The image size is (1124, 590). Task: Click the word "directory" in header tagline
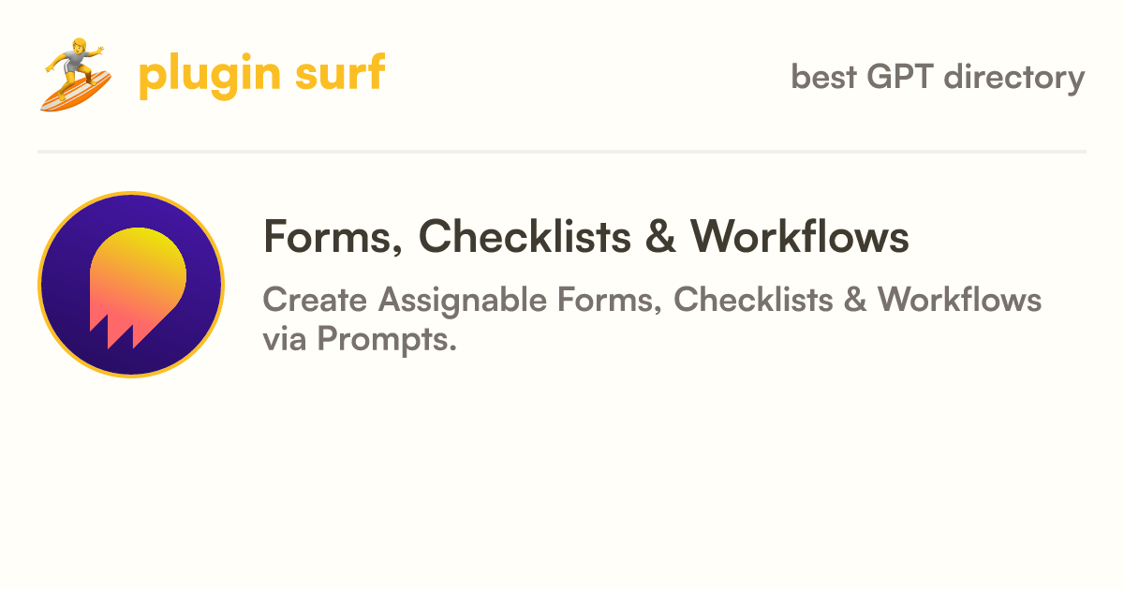[x=1014, y=78]
